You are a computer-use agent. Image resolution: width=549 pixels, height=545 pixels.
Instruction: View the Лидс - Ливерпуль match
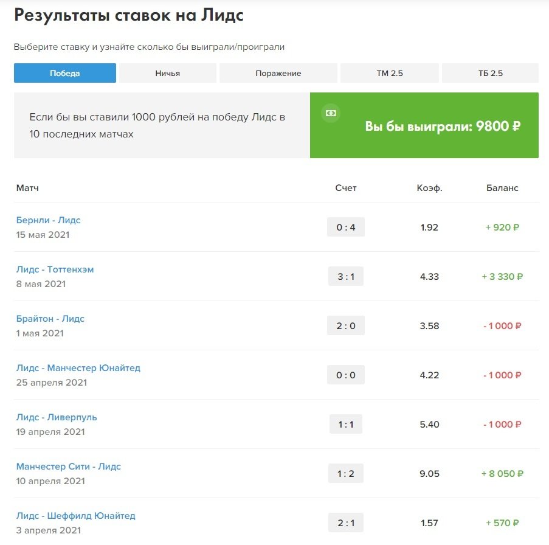[57, 417]
